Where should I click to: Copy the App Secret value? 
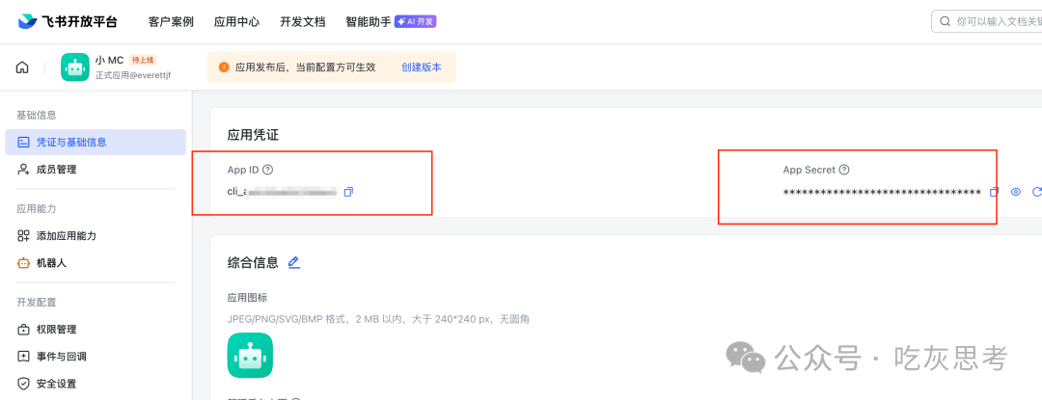coord(994,193)
